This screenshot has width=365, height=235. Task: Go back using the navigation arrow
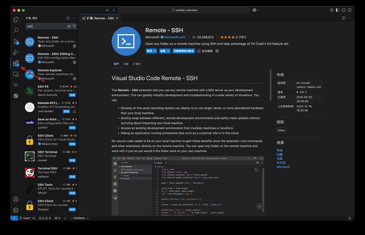108,10
